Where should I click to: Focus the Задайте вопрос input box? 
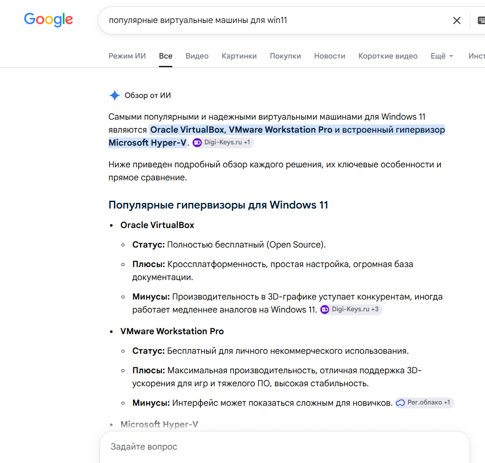pos(285,447)
